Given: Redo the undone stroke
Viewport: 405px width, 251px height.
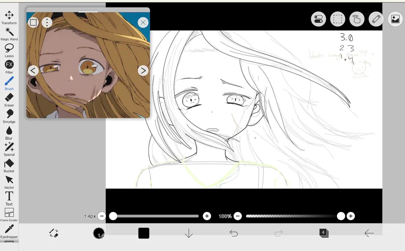Looking at the screenshot, I should point(279,233).
